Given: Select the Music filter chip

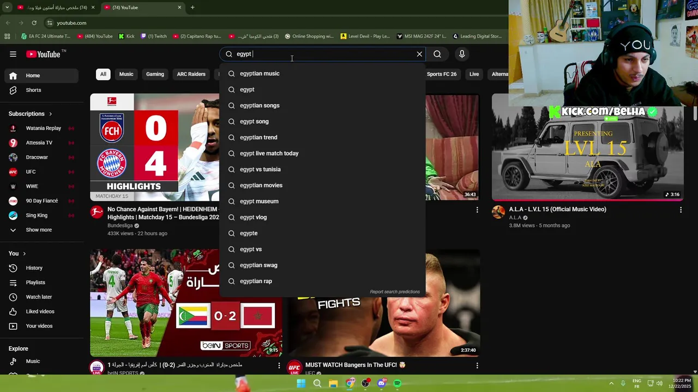Looking at the screenshot, I should click(126, 74).
